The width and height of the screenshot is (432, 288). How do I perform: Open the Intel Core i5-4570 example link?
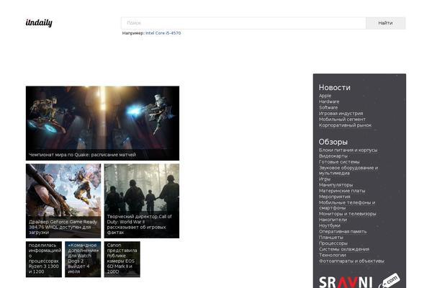(x=163, y=33)
